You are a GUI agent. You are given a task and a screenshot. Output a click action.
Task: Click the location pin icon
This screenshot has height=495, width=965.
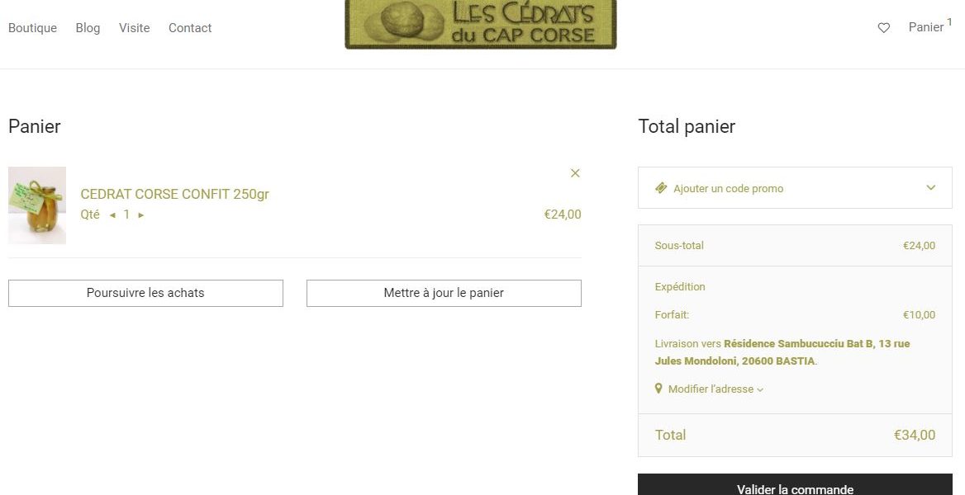[658, 389]
